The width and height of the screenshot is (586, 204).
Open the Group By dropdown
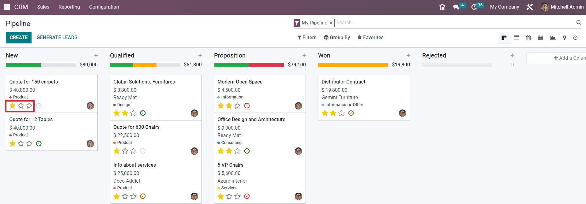point(337,37)
